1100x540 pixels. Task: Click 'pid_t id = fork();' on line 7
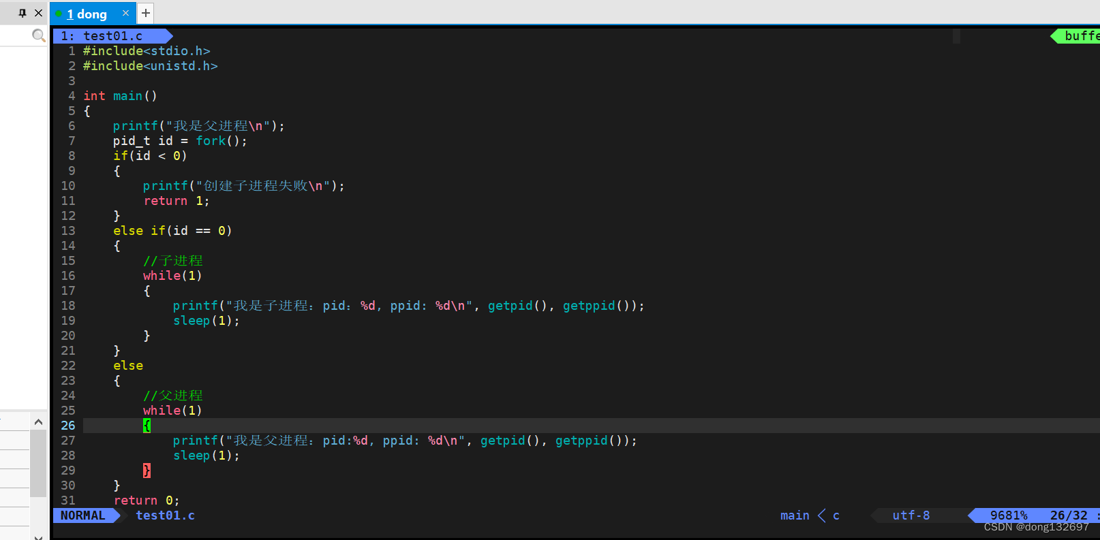click(x=180, y=141)
